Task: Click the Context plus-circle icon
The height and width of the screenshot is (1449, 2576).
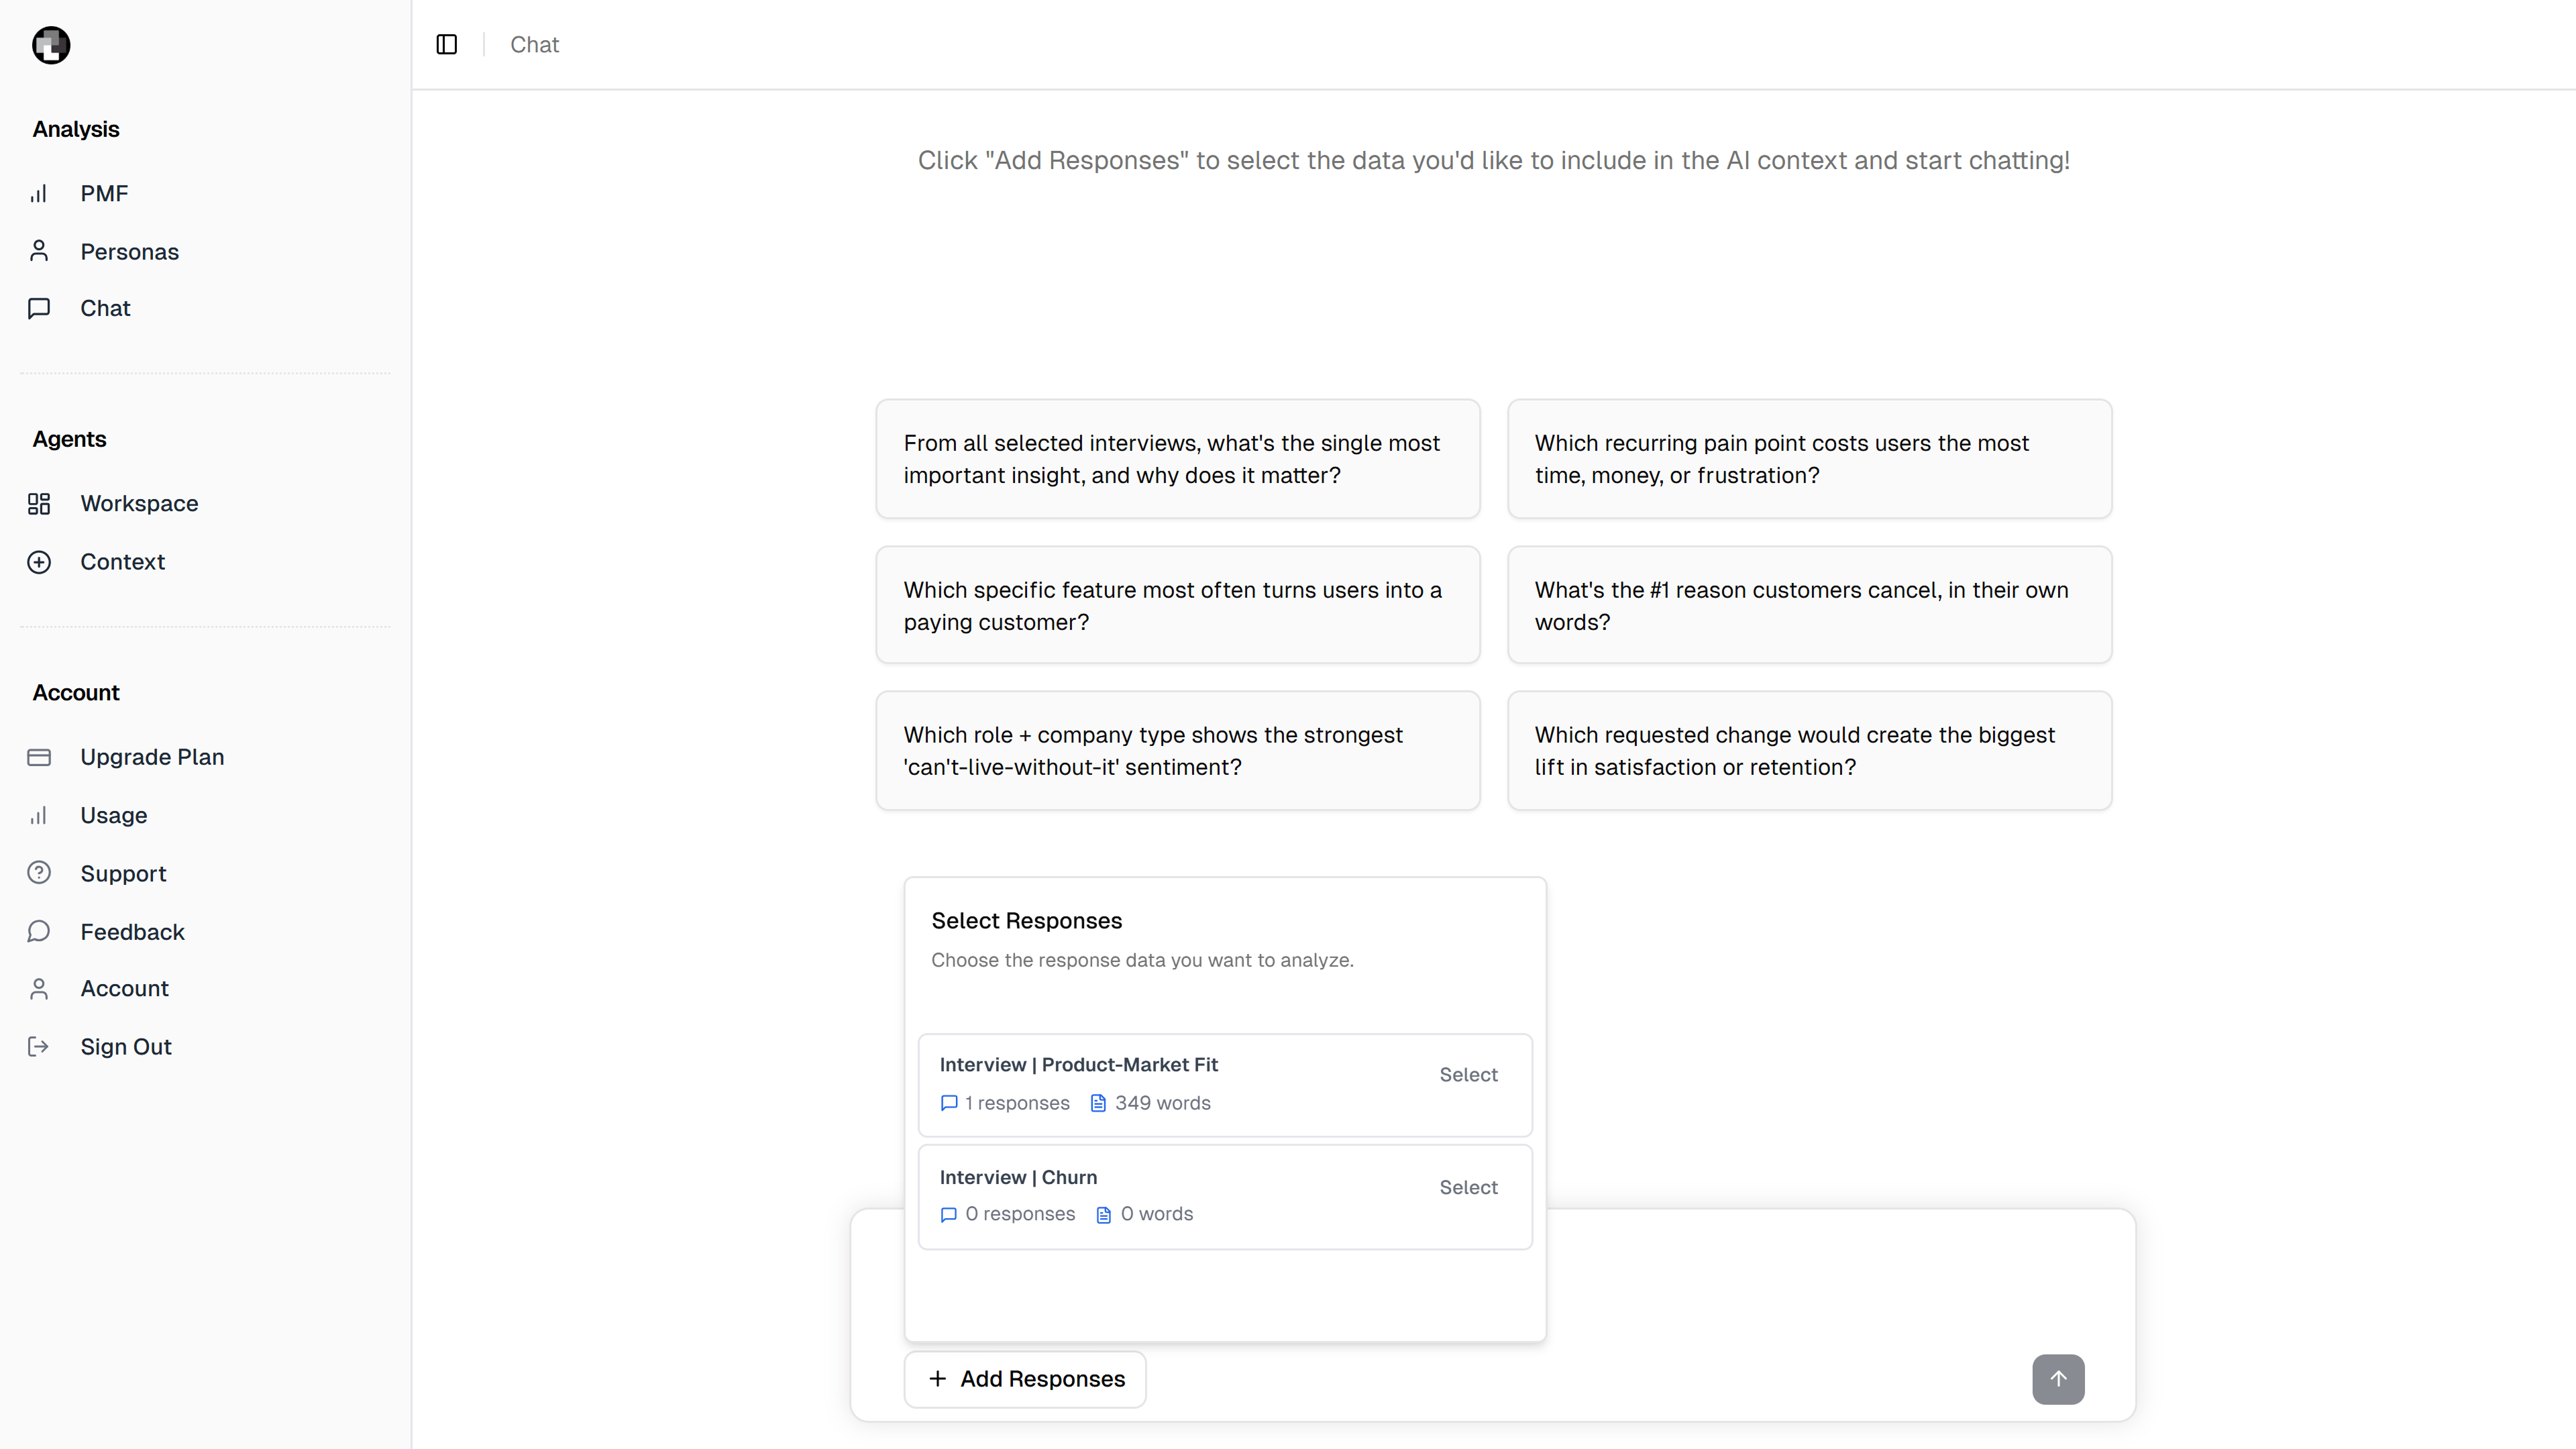Action: (39, 562)
